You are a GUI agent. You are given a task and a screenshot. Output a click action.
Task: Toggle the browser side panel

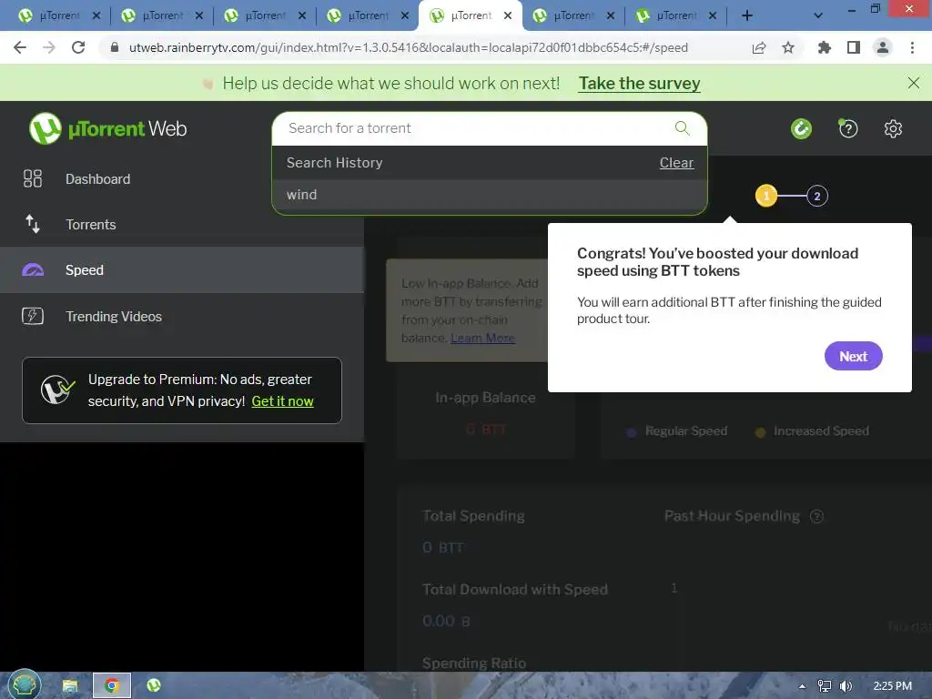854,47
